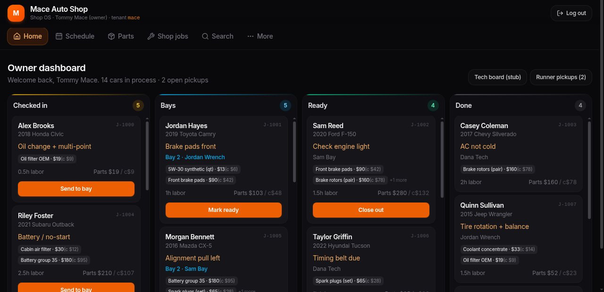Open the Search tab
This screenshot has width=604, height=292.
point(218,36)
